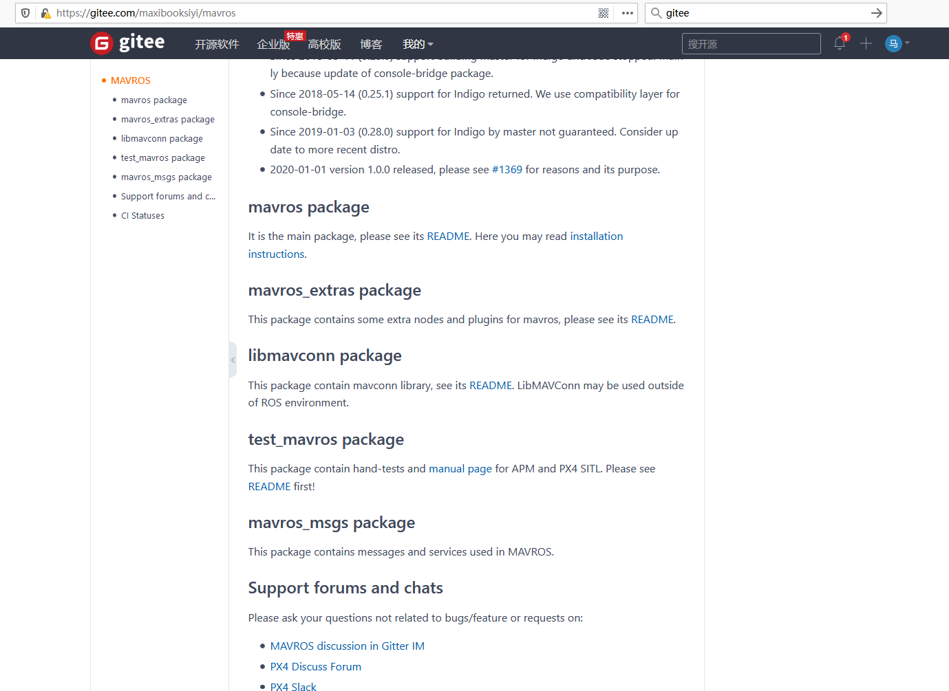Open README link under mavros package heading

point(448,236)
